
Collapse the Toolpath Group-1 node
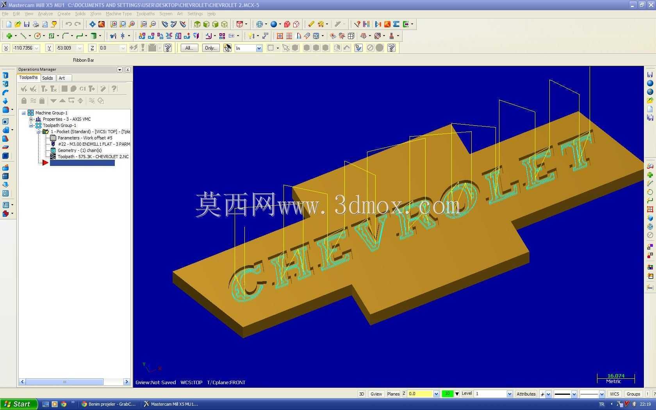[31, 125]
